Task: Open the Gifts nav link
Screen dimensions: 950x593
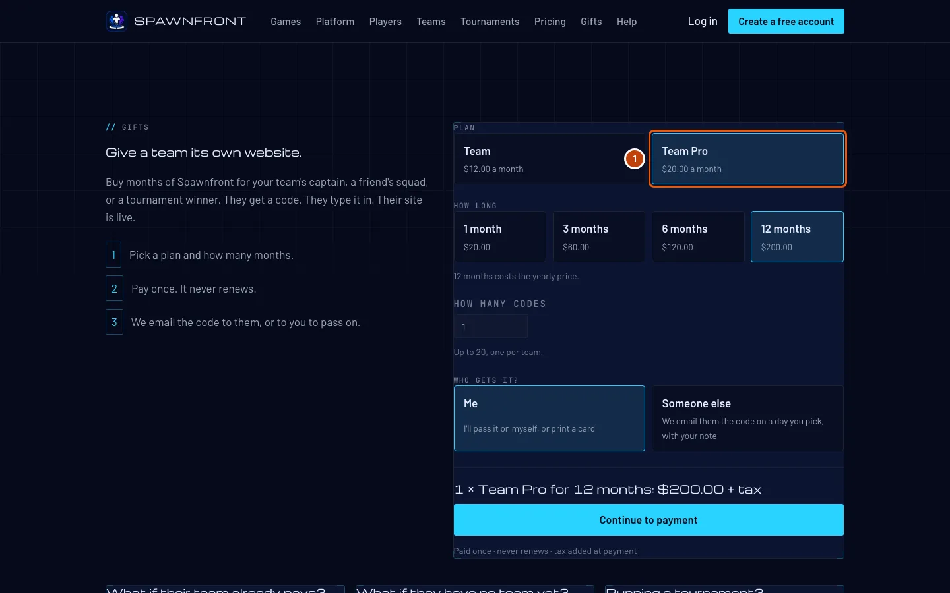Action: [591, 22]
